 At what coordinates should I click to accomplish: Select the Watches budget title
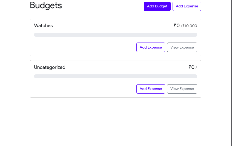(x=43, y=26)
